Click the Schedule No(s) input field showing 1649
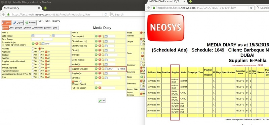Image resolution: width=269 pixels, height=125 pixels. pyautogui.click(x=56, y=44)
